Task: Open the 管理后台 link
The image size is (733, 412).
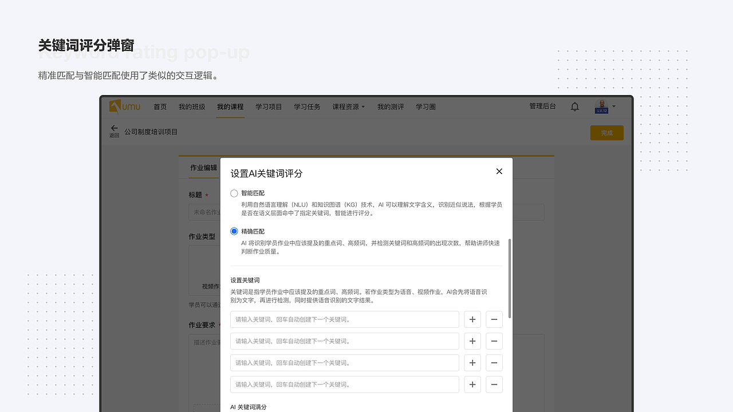Action: tap(542, 106)
